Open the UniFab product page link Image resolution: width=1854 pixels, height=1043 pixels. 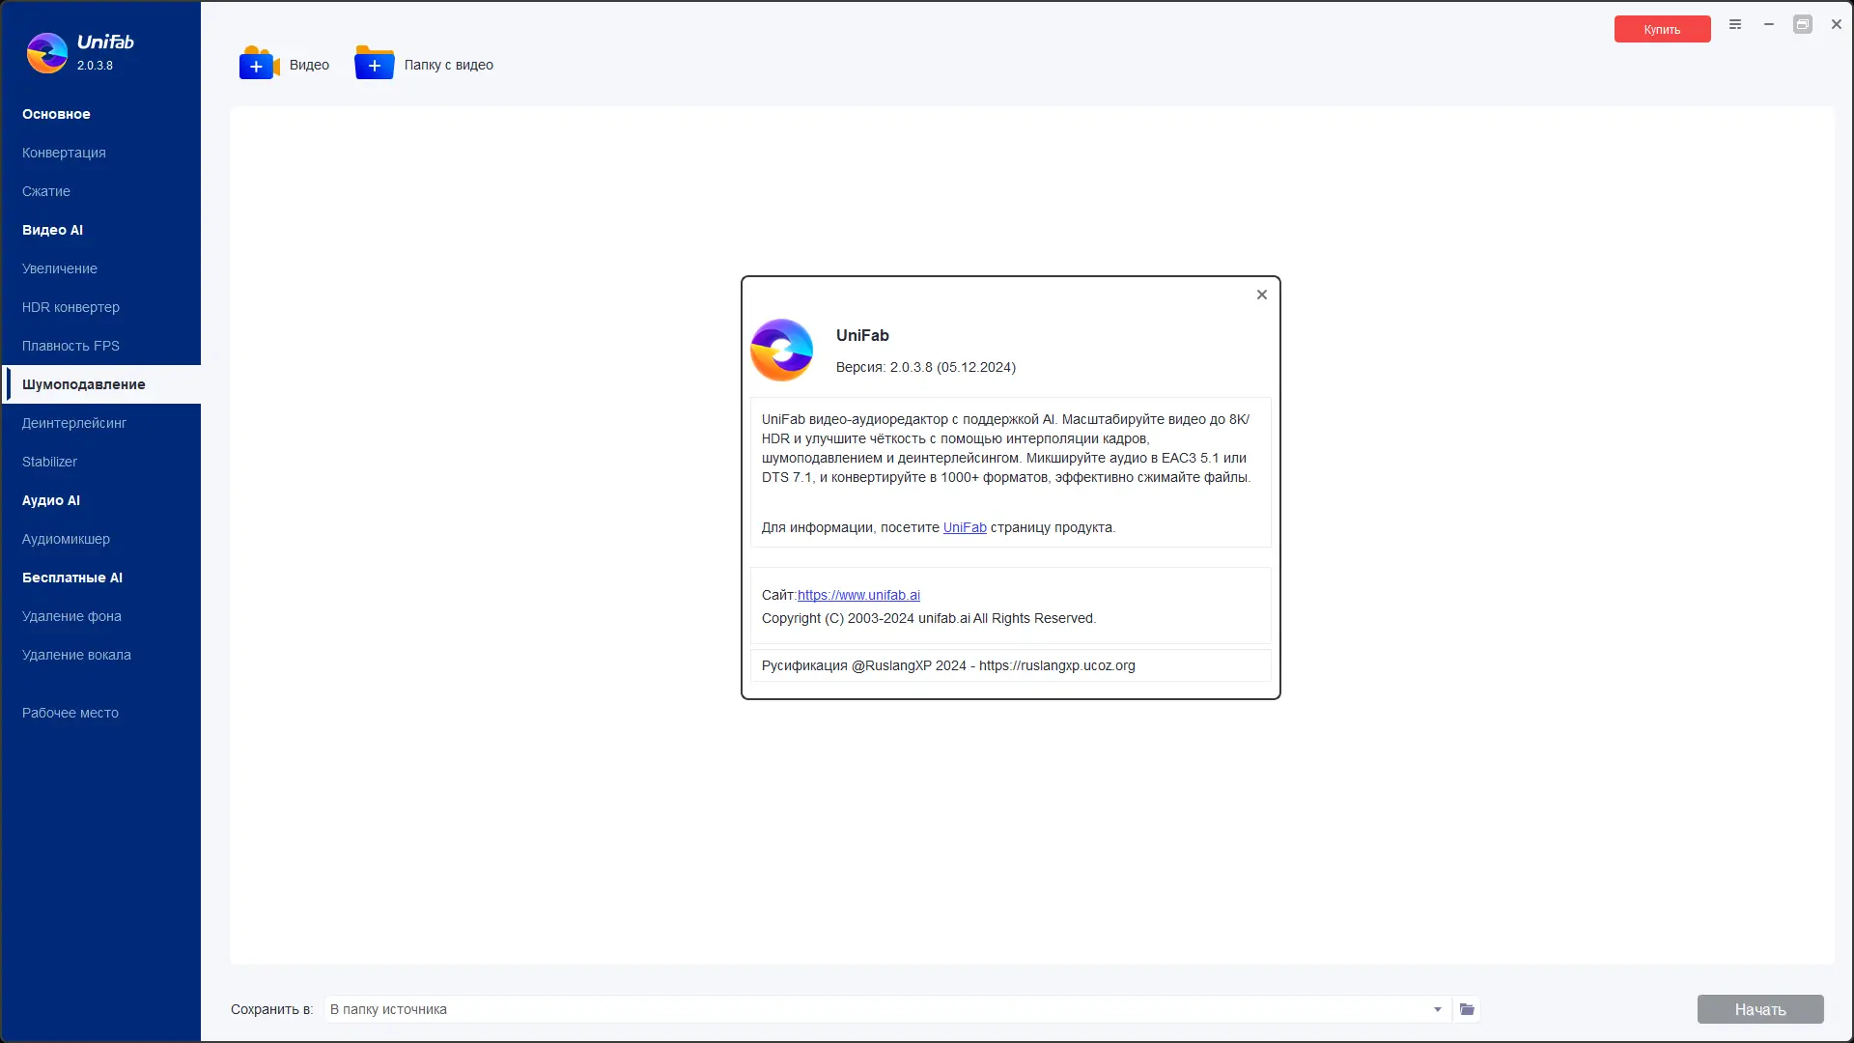pos(964,527)
